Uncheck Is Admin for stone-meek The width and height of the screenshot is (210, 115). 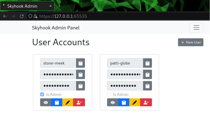click(42, 94)
